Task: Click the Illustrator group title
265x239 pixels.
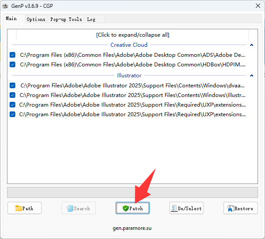Action: pos(129,76)
